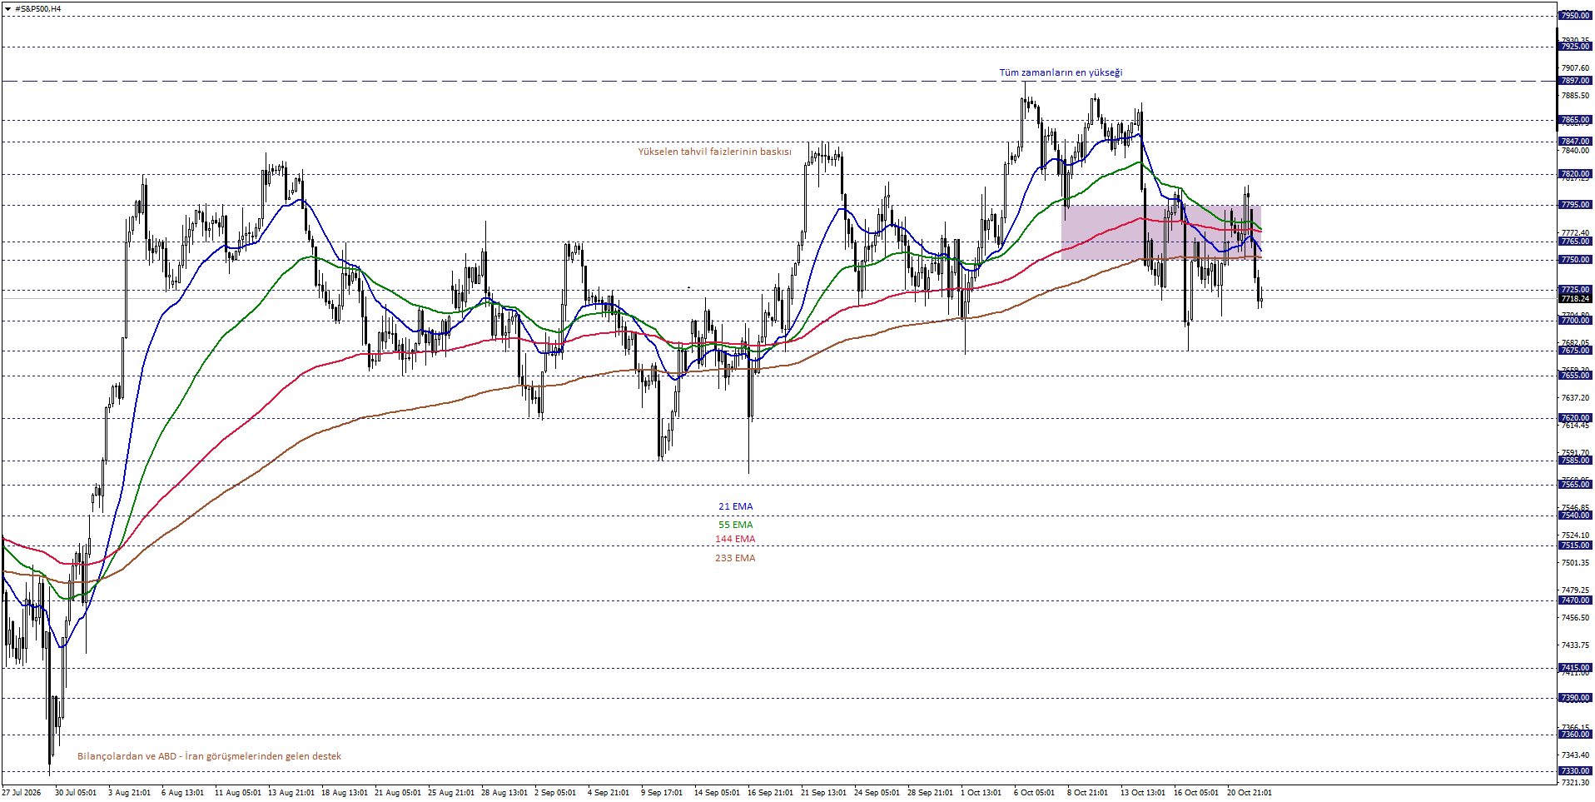Click the '21 EMA' legend label

tap(735, 506)
